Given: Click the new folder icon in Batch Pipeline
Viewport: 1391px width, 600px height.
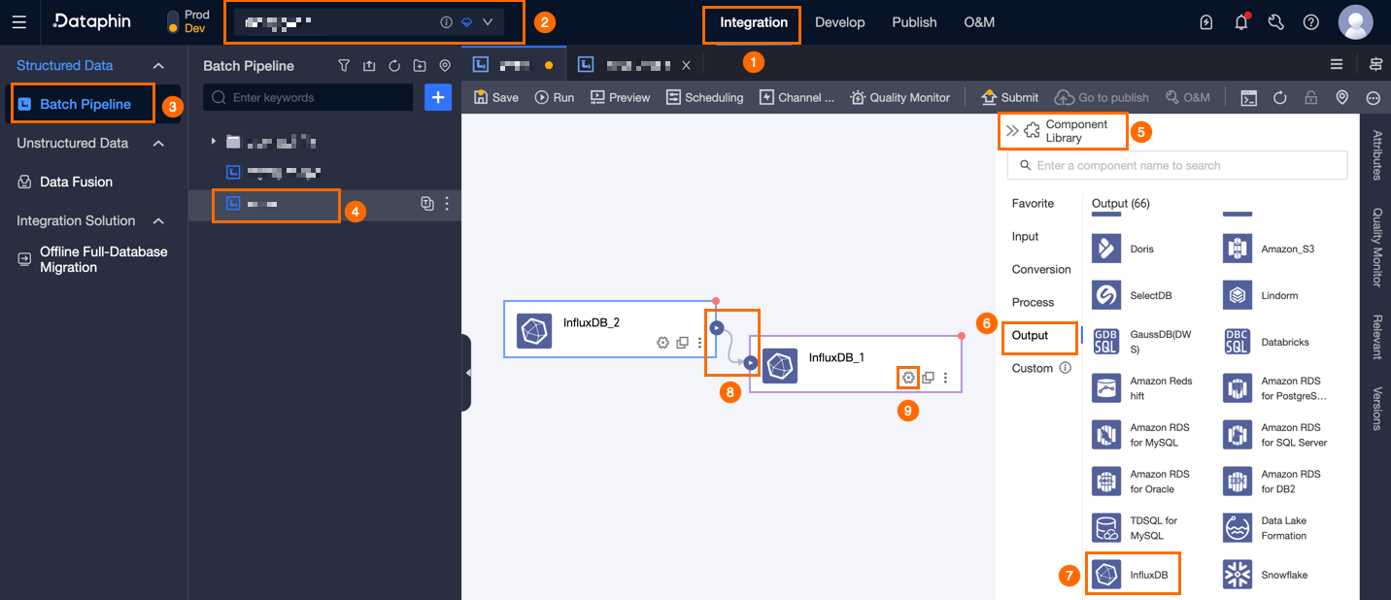Looking at the screenshot, I should click(x=420, y=66).
